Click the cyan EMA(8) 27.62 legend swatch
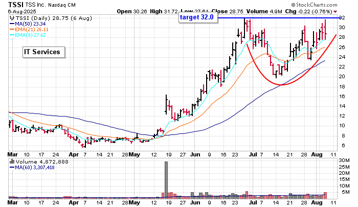 pyautogui.click(x=12, y=35)
